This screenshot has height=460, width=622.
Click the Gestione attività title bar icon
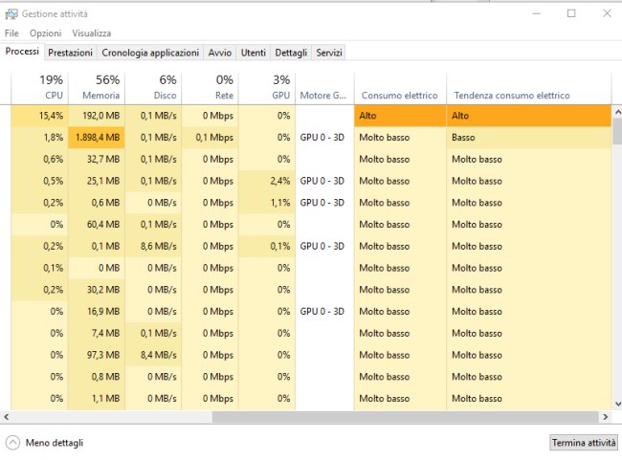pyautogui.click(x=11, y=13)
